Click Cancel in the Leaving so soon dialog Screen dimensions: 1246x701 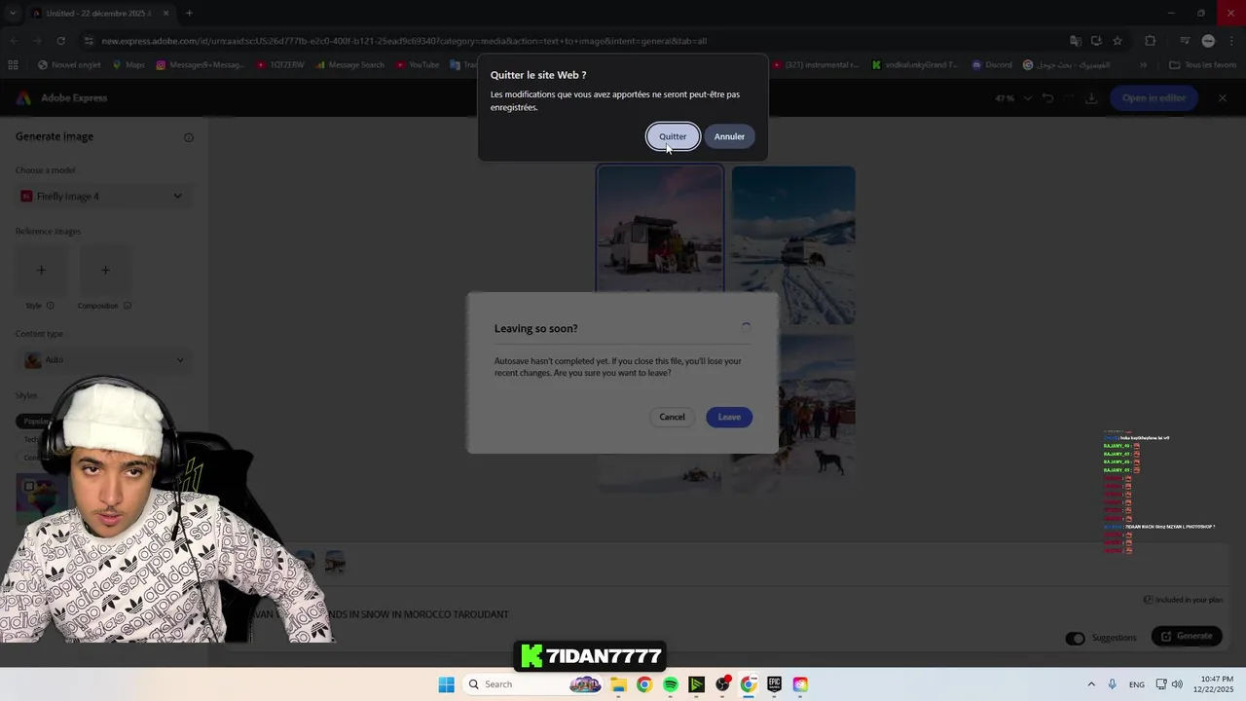coord(672,417)
